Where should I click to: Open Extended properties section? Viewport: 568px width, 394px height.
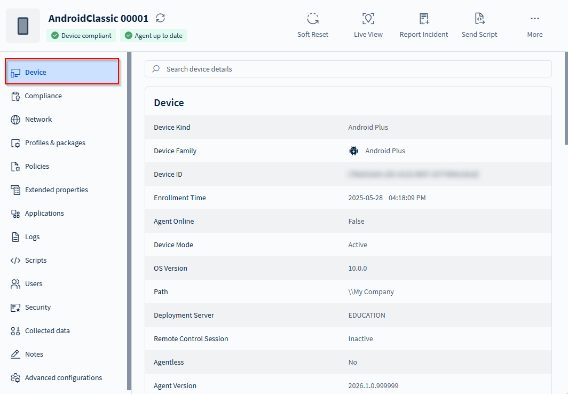(56, 190)
